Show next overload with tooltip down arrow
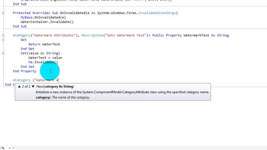 (x=33, y=86)
